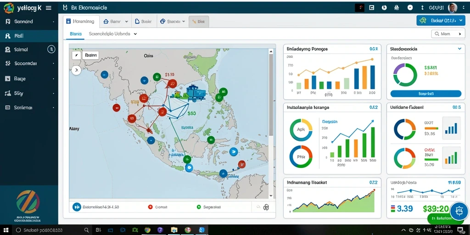
Task: Click the black square icon in header
Action: pyautogui.click(x=359, y=8)
